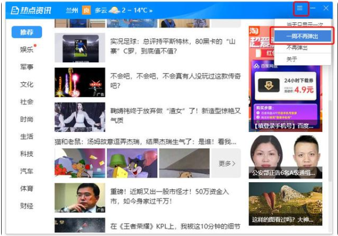Open the 财经 category

[26, 206]
